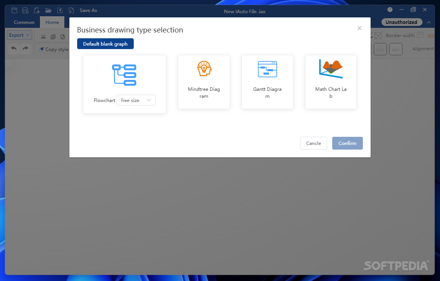
Task: Select the Math Chart Lab surface-plot icon
Action: (x=331, y=68)
